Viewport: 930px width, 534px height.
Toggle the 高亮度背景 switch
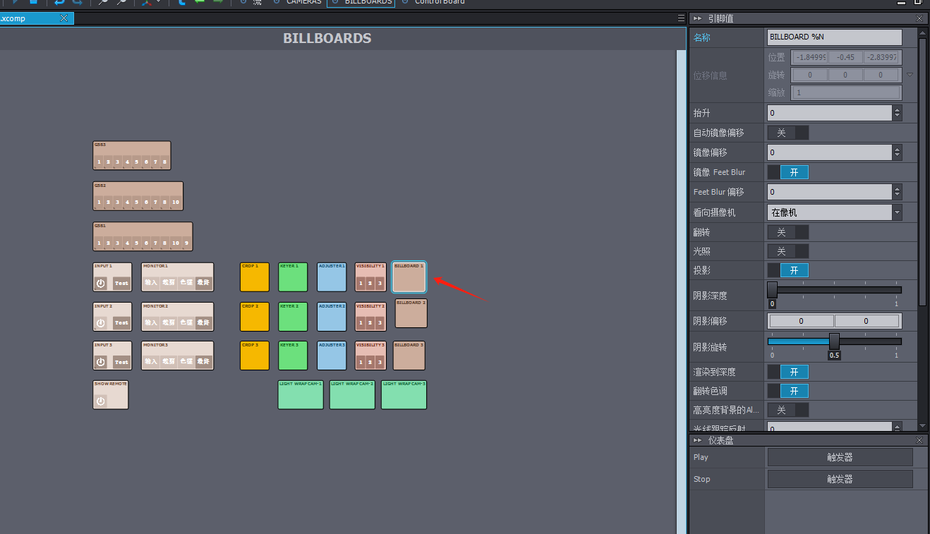[x=788, y=410]
